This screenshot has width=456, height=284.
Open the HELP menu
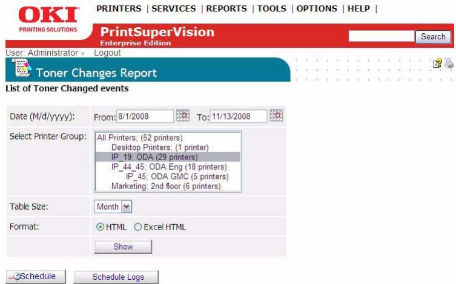pos(359,8)
